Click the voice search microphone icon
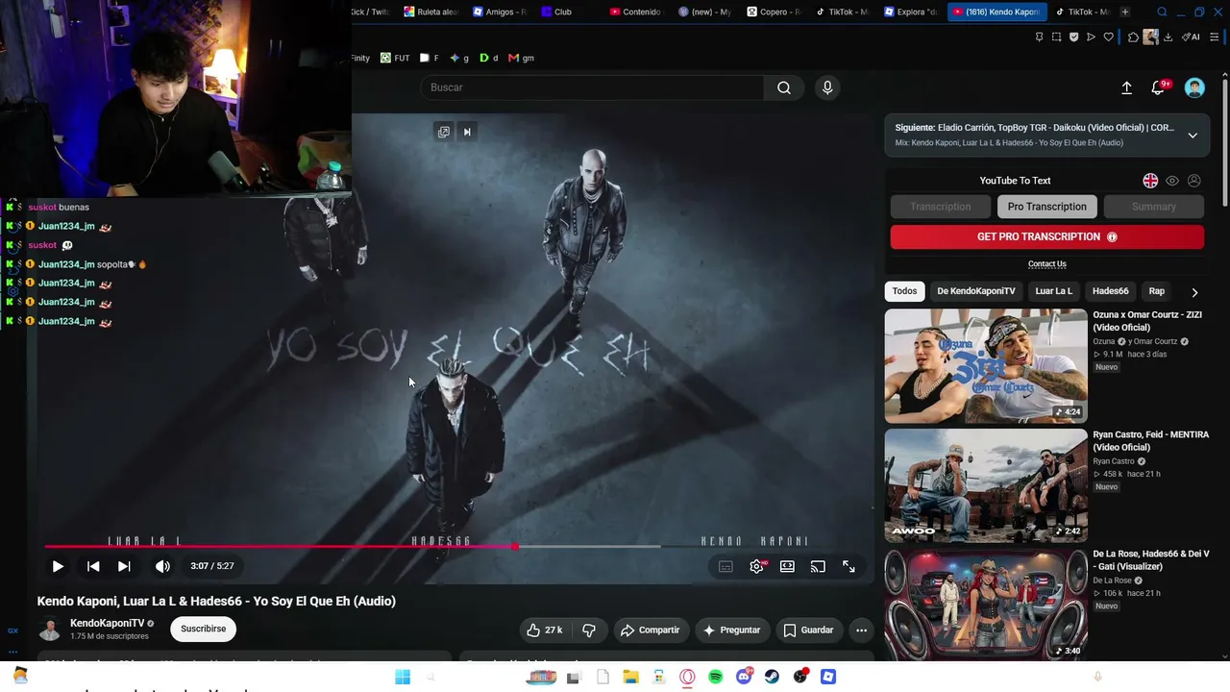Image resolution: width=1230 pixels, height=692 pixels. [827, 87]
